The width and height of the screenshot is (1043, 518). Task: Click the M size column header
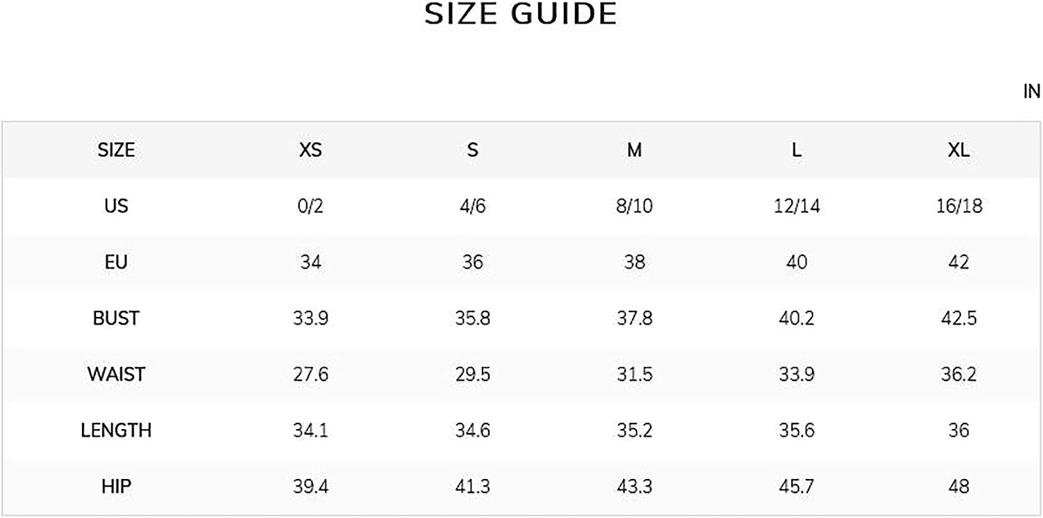click(x=634, y=150)
